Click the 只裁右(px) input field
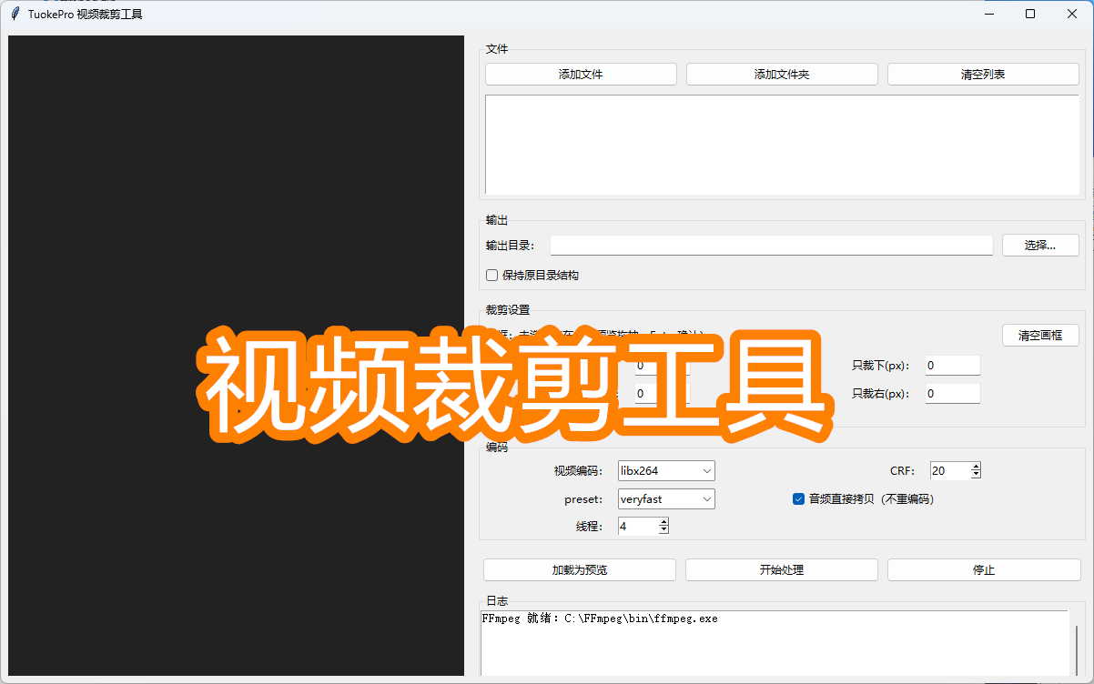1094x684 pixels. 952,393
